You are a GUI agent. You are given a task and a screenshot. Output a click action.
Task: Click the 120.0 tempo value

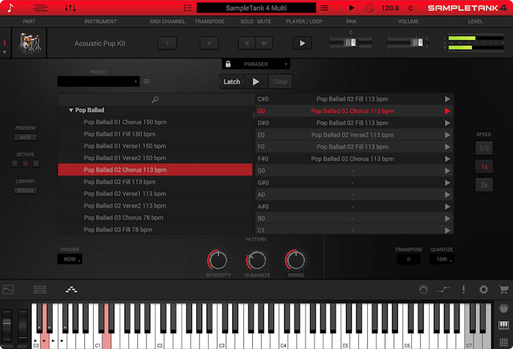(x=390, y=8)
